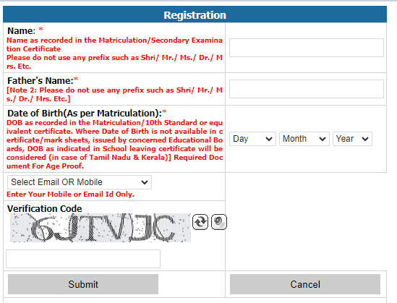The height and width of the screenshot is (303, 397).
Task: Click the verification code input box
Action: pos(83,259)
